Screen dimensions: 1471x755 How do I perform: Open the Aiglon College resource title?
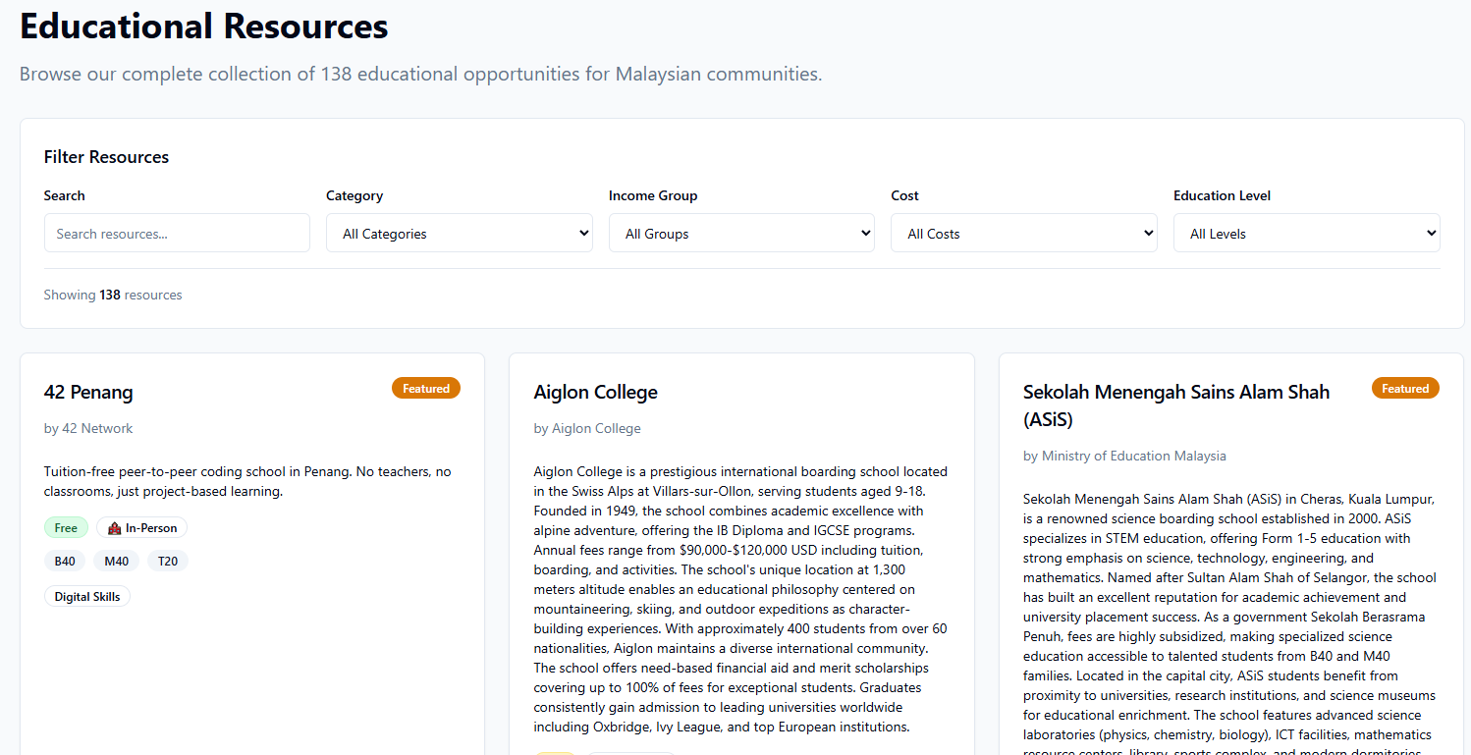[x=595, y=393]
